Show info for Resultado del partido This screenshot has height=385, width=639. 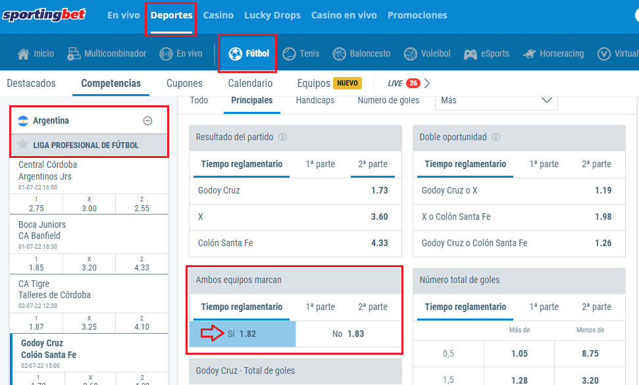[282, 137]
